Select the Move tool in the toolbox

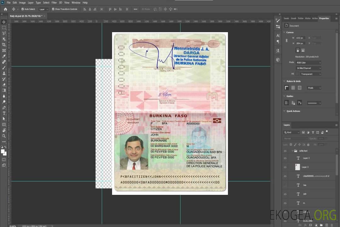point(4,22)
